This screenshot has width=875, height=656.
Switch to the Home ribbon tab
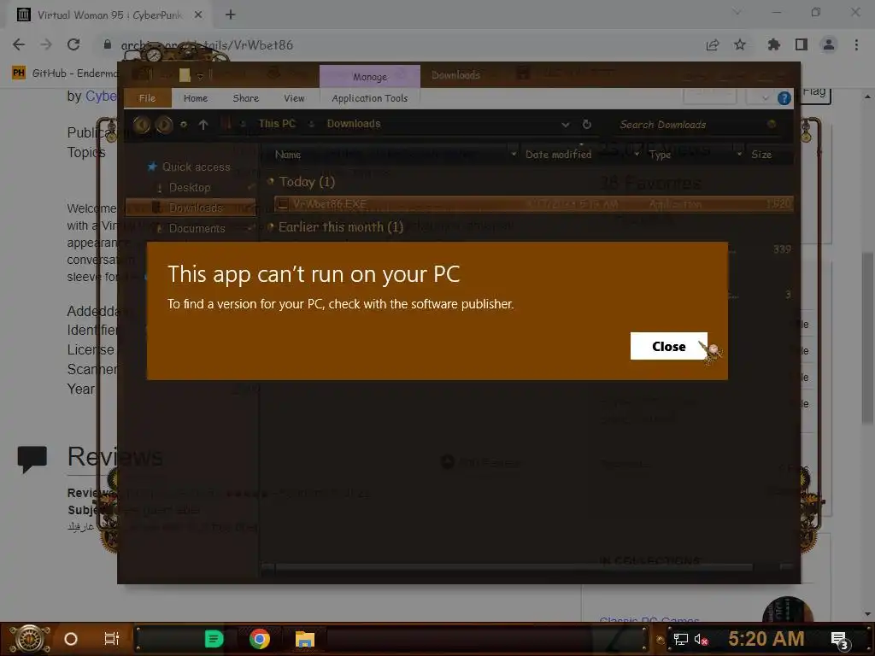[196, 98]
